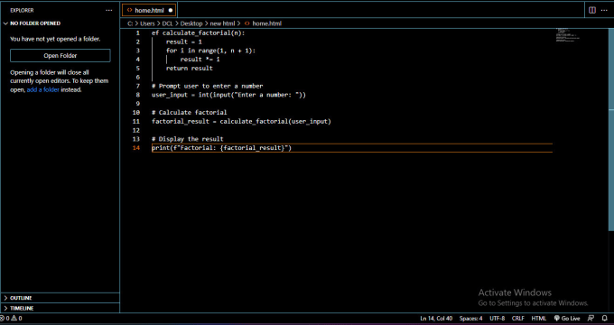Viewport: 614px width, 325px height.
Task: Click the 'for i in range(1, n + 1):' line
Action: [x=210, y=51]
